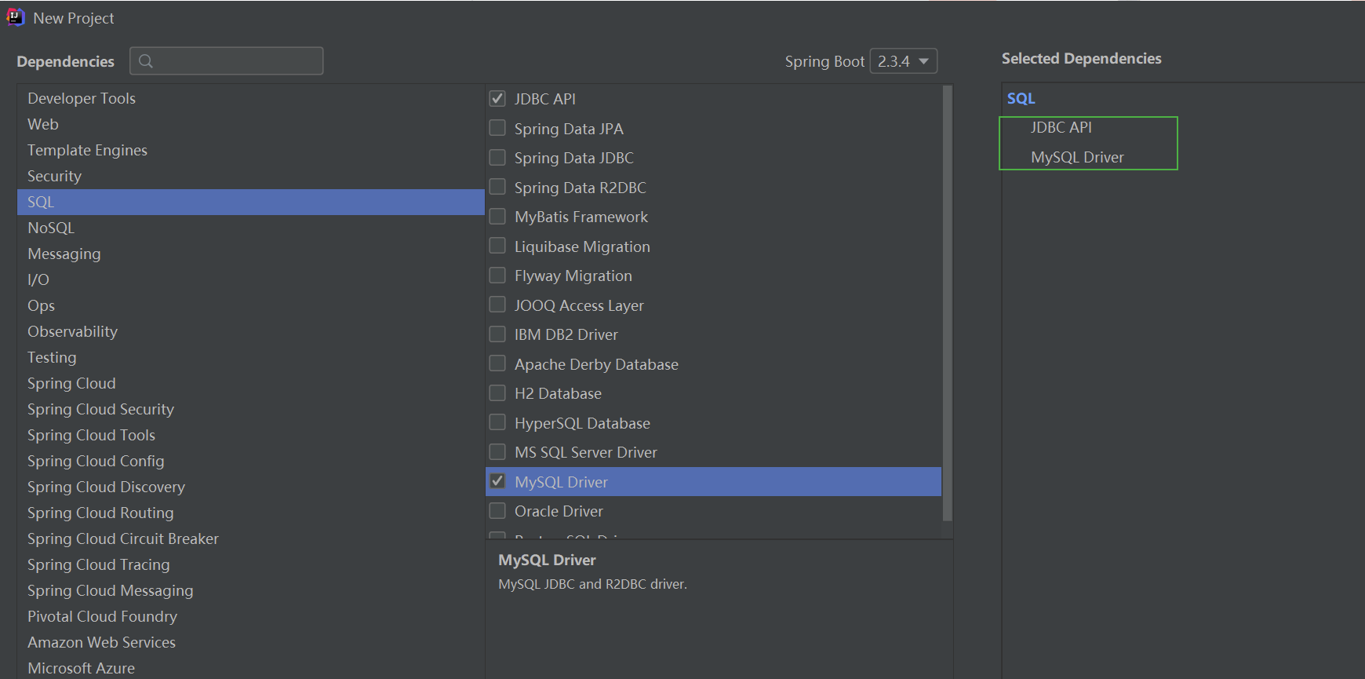Select the Spring Cloud category
Image resolution: width=1365 pixels, height=679 pixels.
click(251, 383)
